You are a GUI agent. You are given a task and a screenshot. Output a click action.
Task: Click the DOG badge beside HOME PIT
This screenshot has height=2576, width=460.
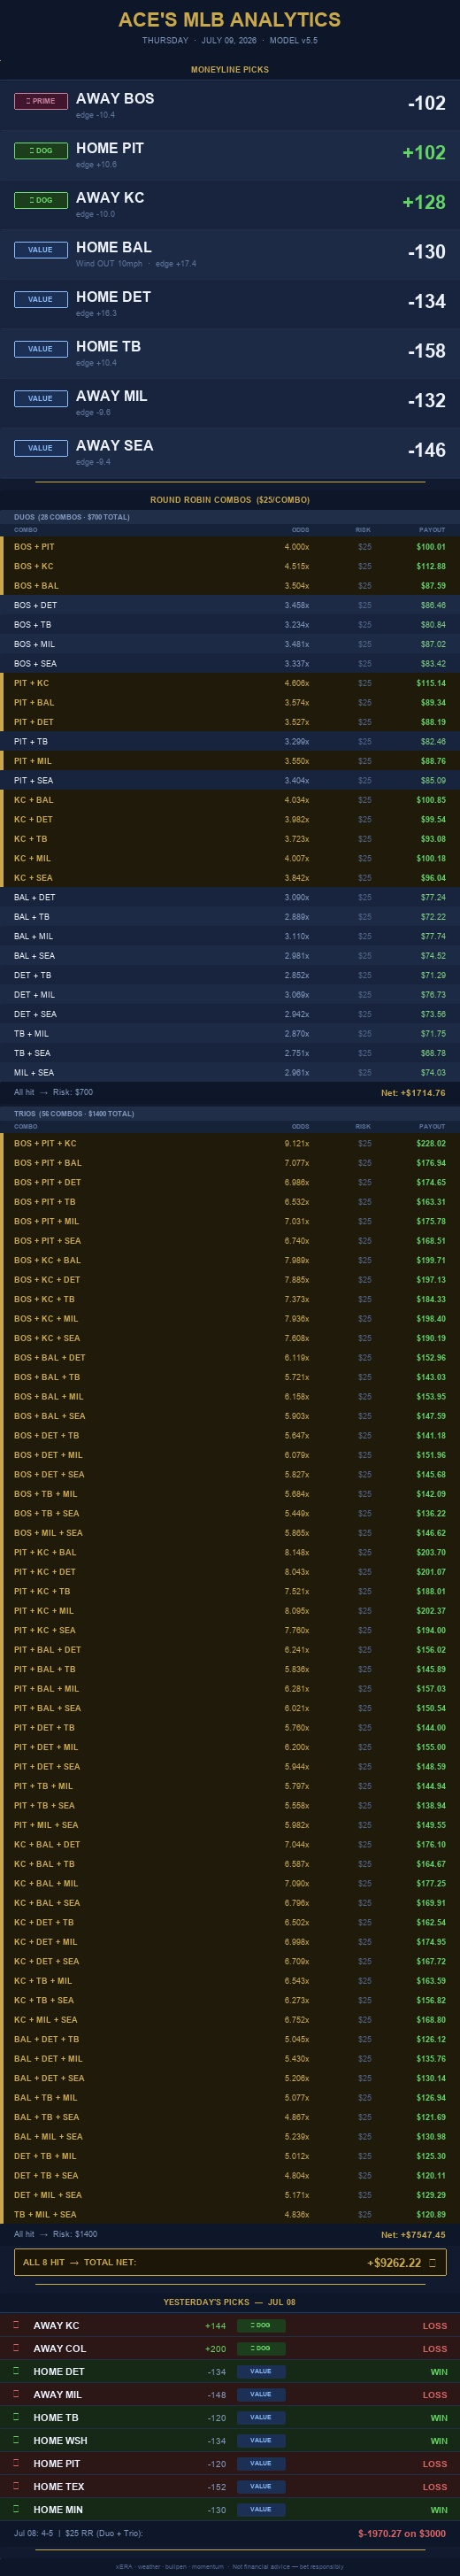(41, 151)
